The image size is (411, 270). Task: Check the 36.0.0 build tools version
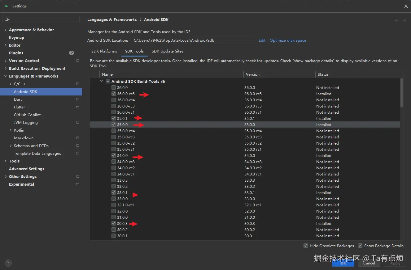[114, 87]
